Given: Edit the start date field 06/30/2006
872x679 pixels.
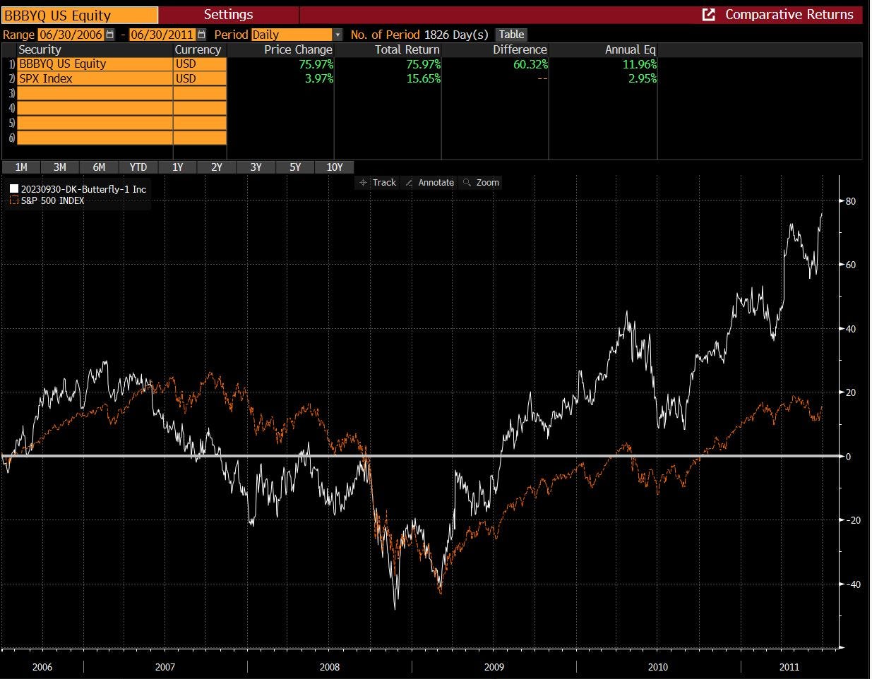Looking at the screenshot, I should coord(71,35).
